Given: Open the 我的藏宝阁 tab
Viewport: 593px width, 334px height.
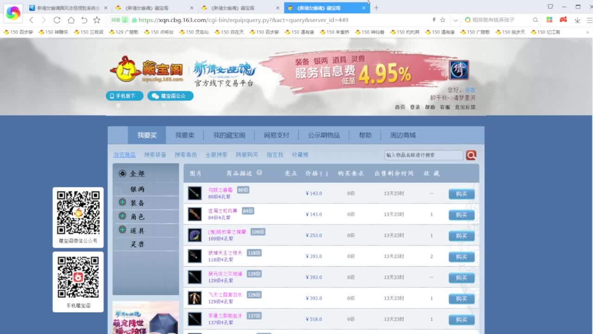Looking at the screenshot, I should pos(229,135).
